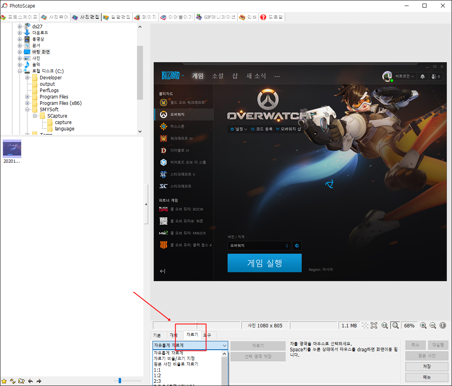This screenshot has height=386, width=452.
Task: Collapse the 로컬 디스크 (C:) node
Action: click(20, 71)
